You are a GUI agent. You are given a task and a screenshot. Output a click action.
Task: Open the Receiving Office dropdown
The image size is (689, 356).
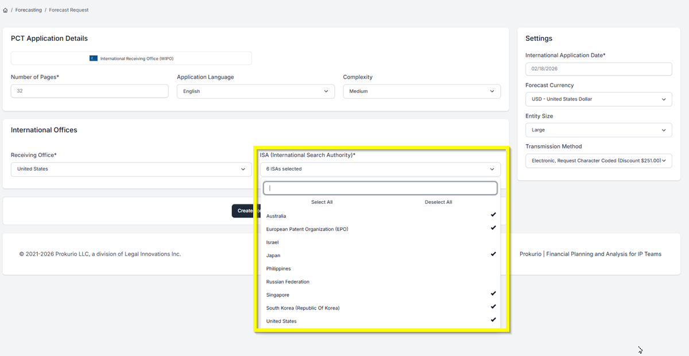coord(131,169)
